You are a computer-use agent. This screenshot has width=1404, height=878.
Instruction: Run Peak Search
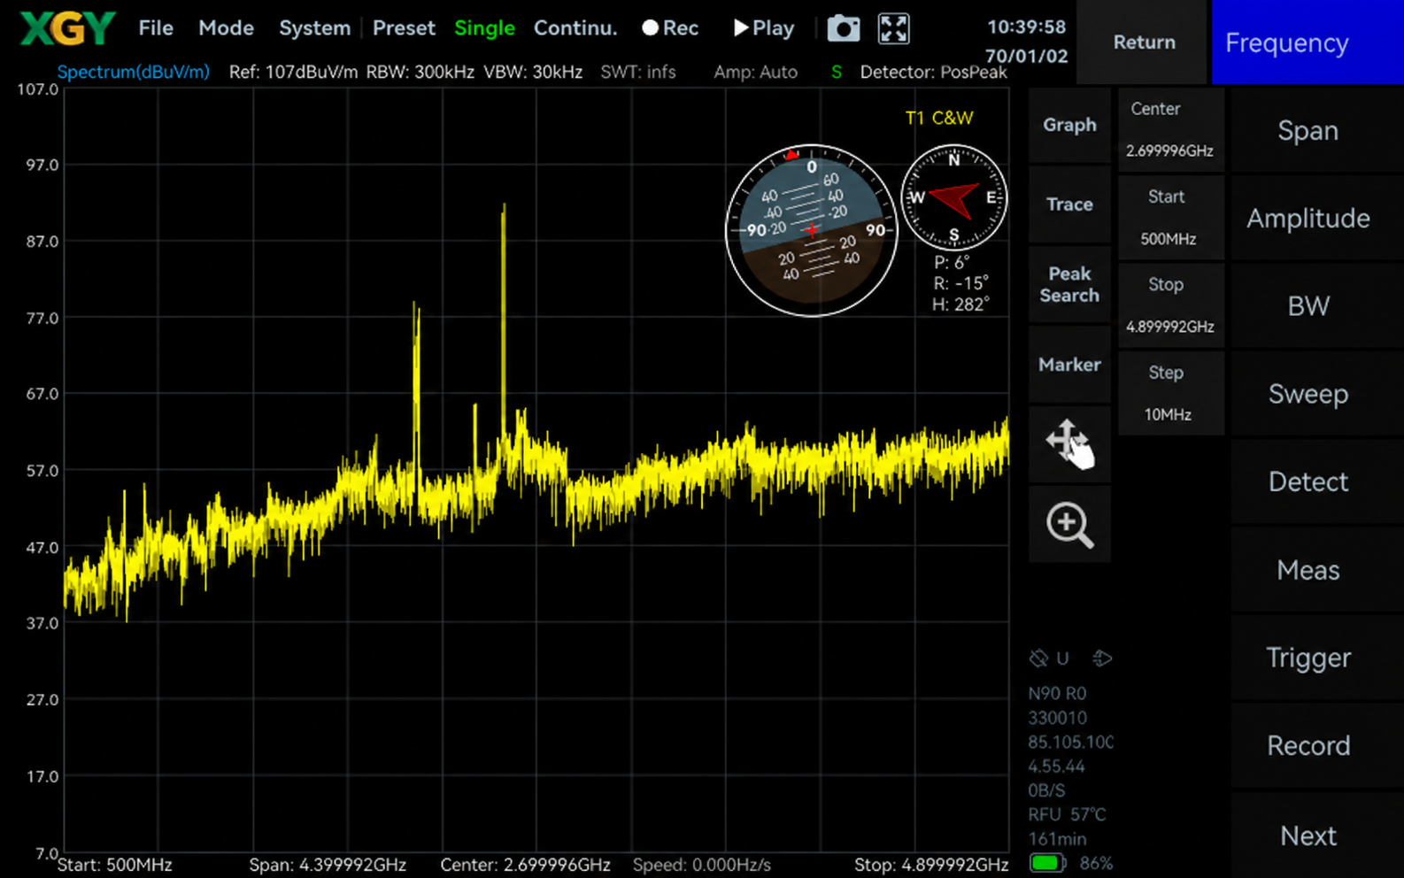pyautogui.click(x=1069, y=284)
